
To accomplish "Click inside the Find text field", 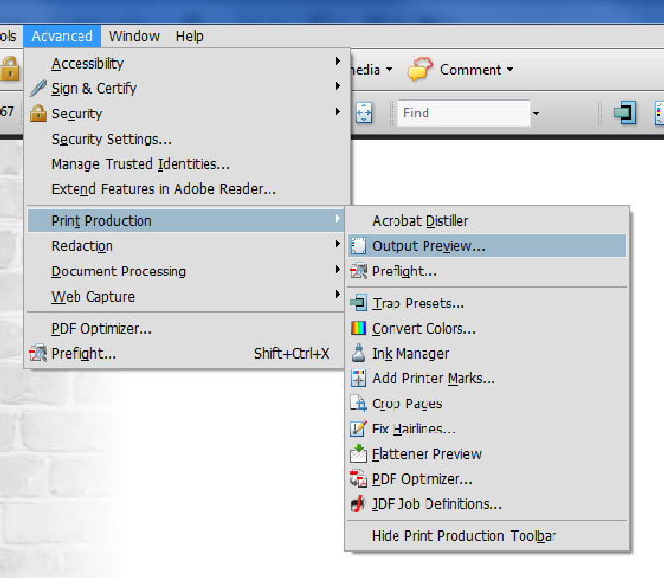I will click(464, 113).
